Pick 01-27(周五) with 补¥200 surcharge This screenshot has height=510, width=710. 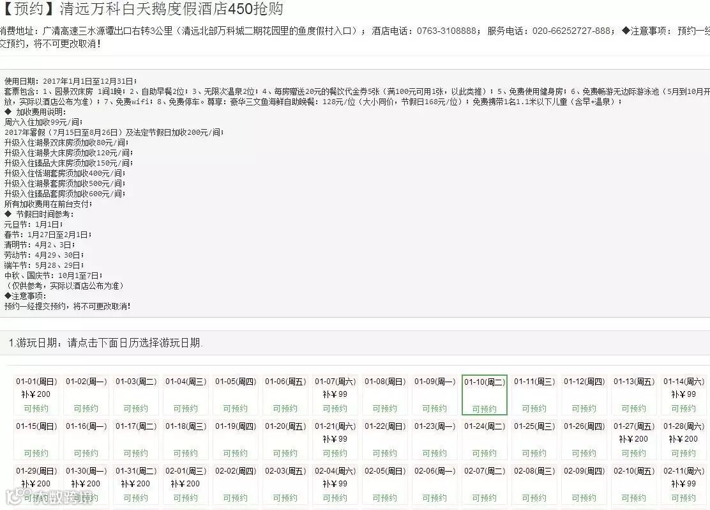634,440
